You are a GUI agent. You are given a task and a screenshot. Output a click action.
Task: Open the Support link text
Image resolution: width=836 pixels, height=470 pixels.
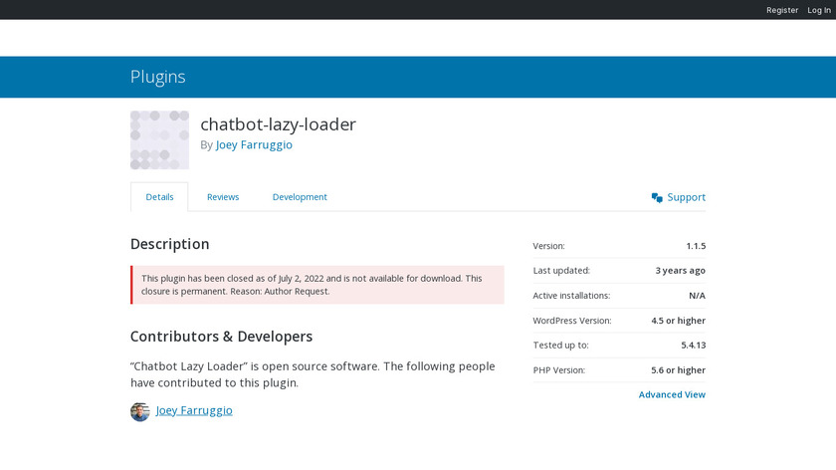pyautogui.click(x=686, y=197)
